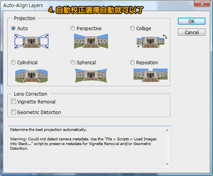Viewport: 213px width, 176px height.
Task: Enable the Vignette Removal checkbox
Action: [13, 102]
